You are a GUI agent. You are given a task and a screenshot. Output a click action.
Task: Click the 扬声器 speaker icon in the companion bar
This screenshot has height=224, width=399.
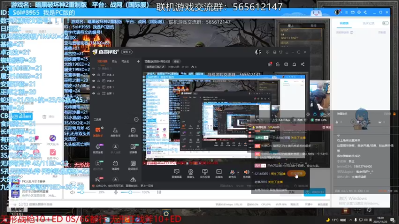pyautogui.click(x=246, y=173)
